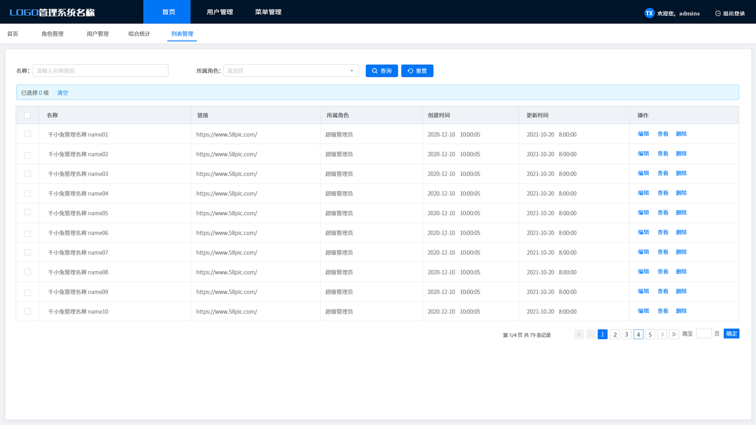The image size is (756, 425).
Task: Check the row for name10
Action: pyautogui.click(x=28, y=312)
